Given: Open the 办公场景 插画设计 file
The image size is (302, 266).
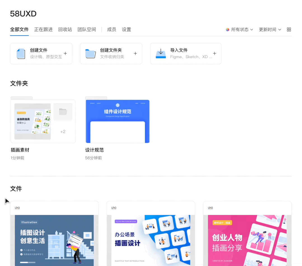Looking at the screenshot, I should pos(151,234).
